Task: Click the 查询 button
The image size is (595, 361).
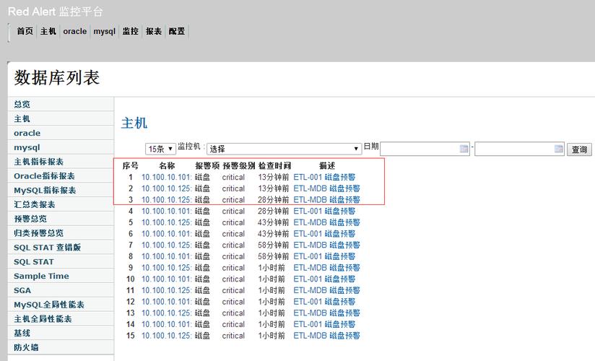Action: click(579, 149)
